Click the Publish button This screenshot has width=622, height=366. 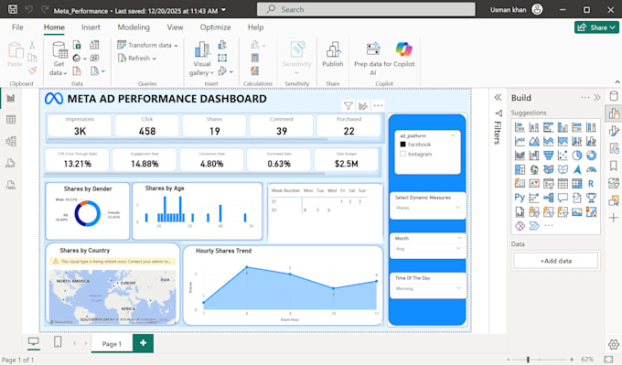(x=332, y=55)
